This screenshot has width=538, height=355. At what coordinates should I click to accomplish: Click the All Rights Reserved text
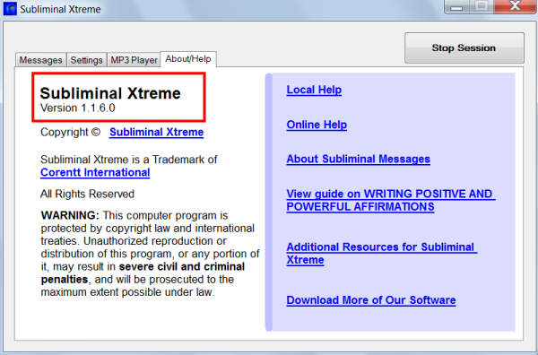click(x=87, y=195)
